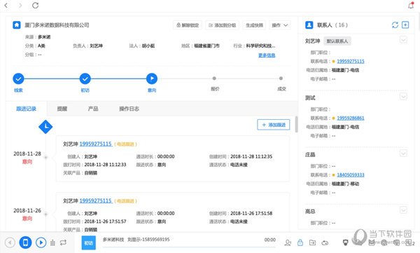Screen dimensions: 420x253
Task: Click the 联系人 person icon
Action: click(309, 25)
